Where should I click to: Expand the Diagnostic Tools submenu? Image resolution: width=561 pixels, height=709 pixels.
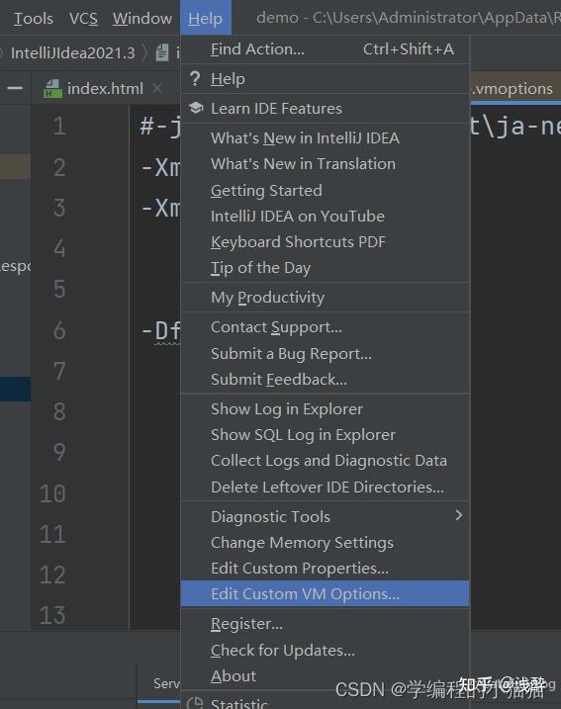click(x=325, y=516)
